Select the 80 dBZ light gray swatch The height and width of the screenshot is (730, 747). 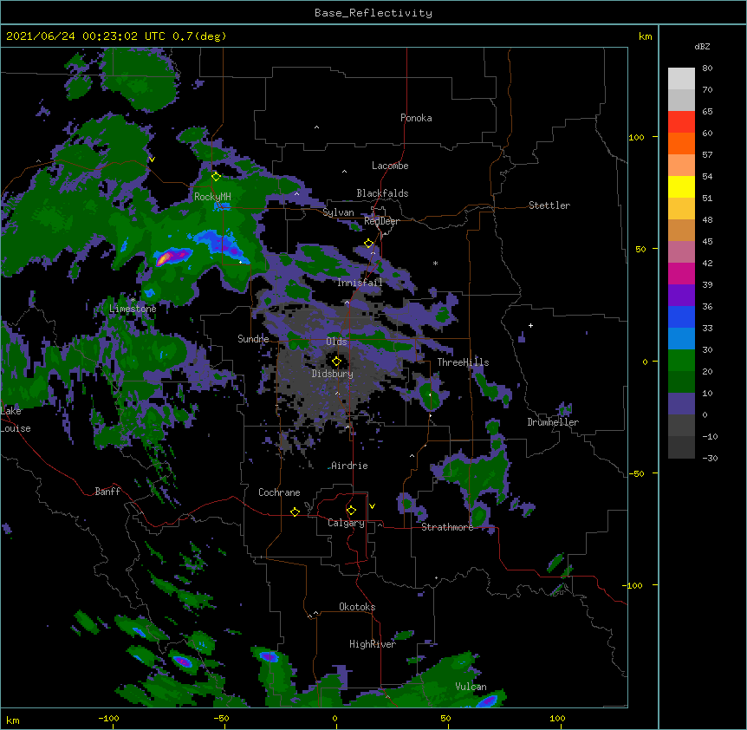pos(681,79)
